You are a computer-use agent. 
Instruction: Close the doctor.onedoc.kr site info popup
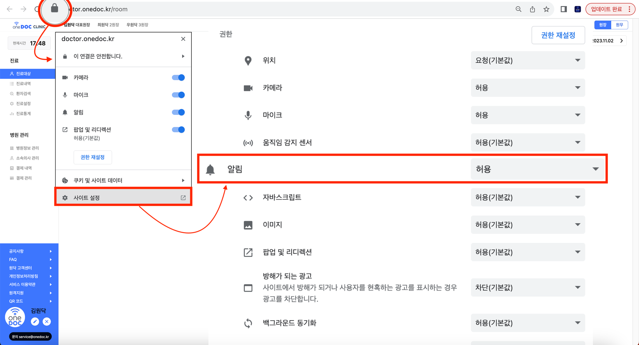pyautogui.click(x=183, y=39)
